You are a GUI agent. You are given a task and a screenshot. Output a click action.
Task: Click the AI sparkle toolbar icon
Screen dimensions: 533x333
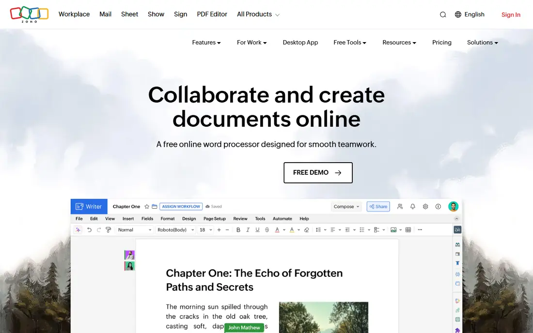click(x=78, y=230)
